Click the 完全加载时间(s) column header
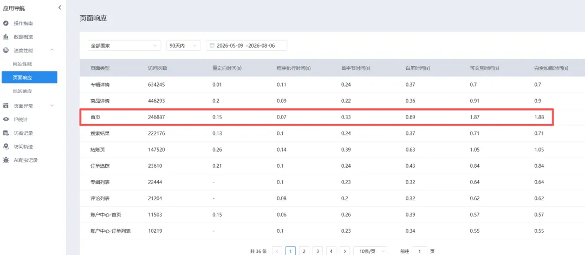 click(551, 68)
